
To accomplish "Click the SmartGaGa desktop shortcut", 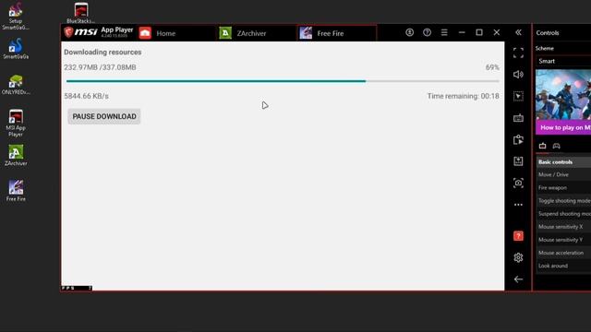I will [x=16, y=48].
